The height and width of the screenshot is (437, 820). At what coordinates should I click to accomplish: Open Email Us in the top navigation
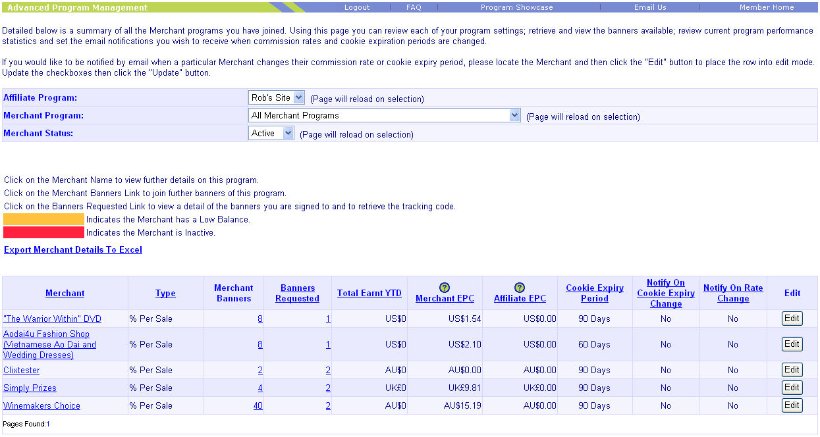click(x=650, y=7)
